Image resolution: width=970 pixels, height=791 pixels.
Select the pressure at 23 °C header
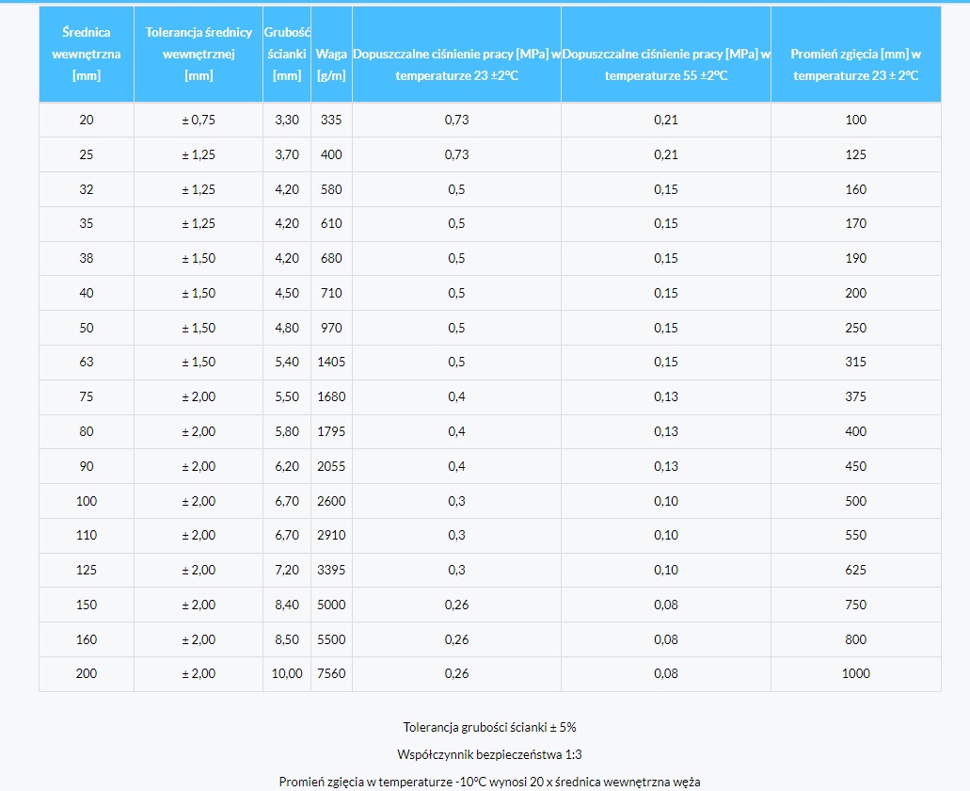coord(456,64)
